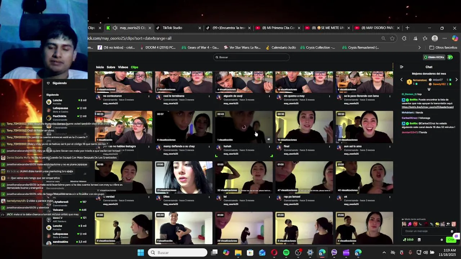The width and height of the screenshot is (461, 259).
Task: Collapse the Siguiendo sidebar section heart header
Action: click(x=56, y=83)
